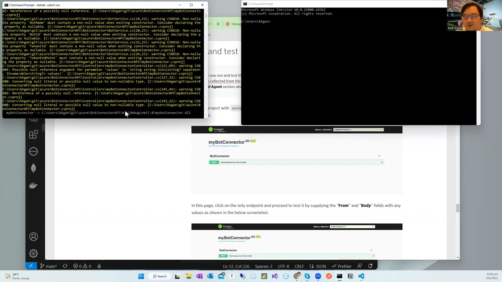Click the flame icon in status bar

pos(99,266)
